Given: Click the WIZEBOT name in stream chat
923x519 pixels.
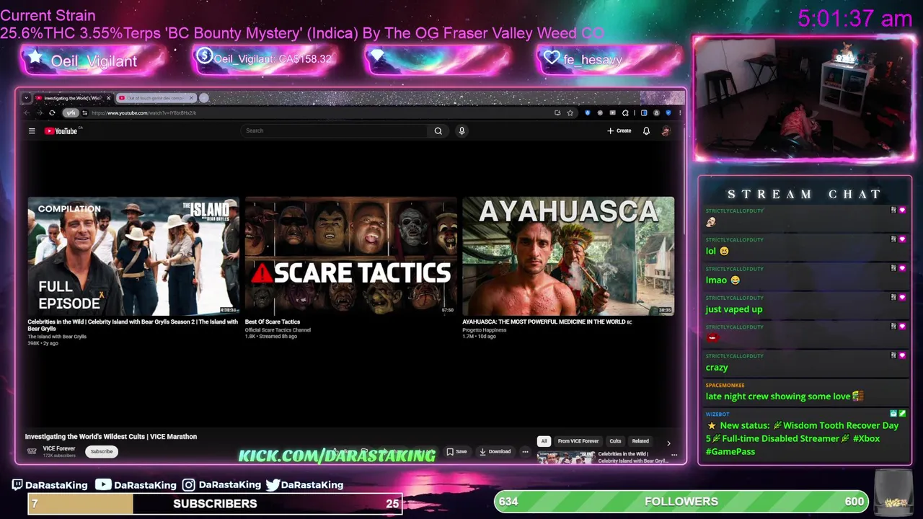Looking at the screenshot, I should click(x=717, y=414).
